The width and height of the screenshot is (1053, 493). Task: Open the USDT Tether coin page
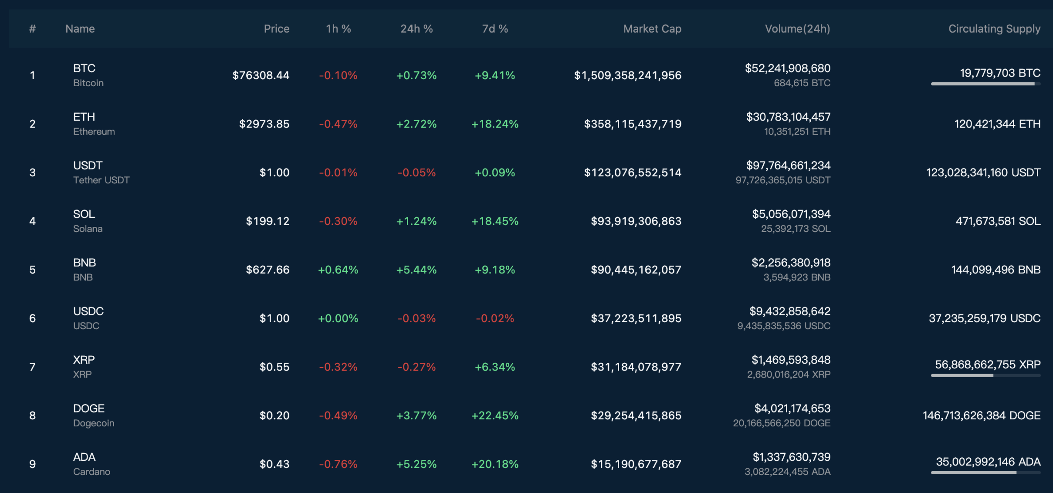coord(102,172)
